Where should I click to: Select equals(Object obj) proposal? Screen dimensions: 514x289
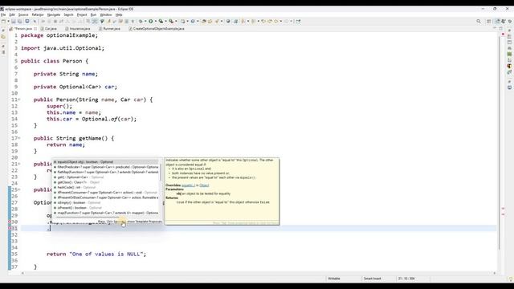105,162
